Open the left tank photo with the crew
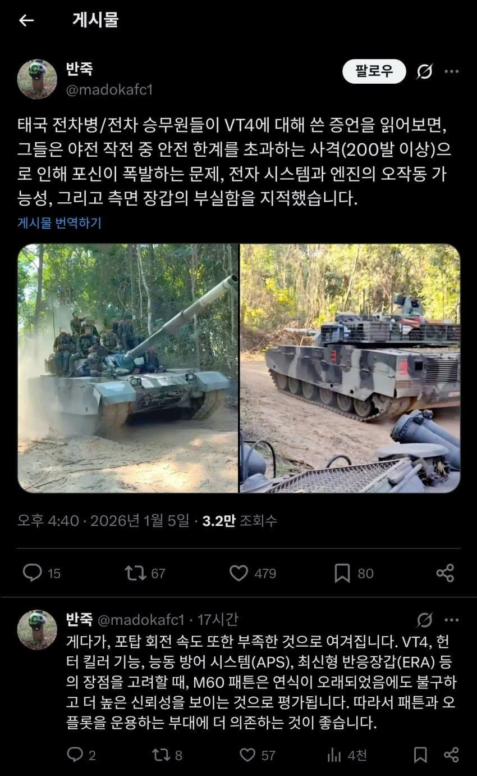The image size is (477, 776). (127, 369)
